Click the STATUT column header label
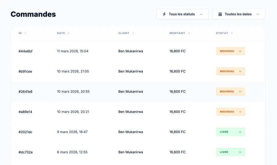This screenshot has width=277, height=165. point(222,33)
